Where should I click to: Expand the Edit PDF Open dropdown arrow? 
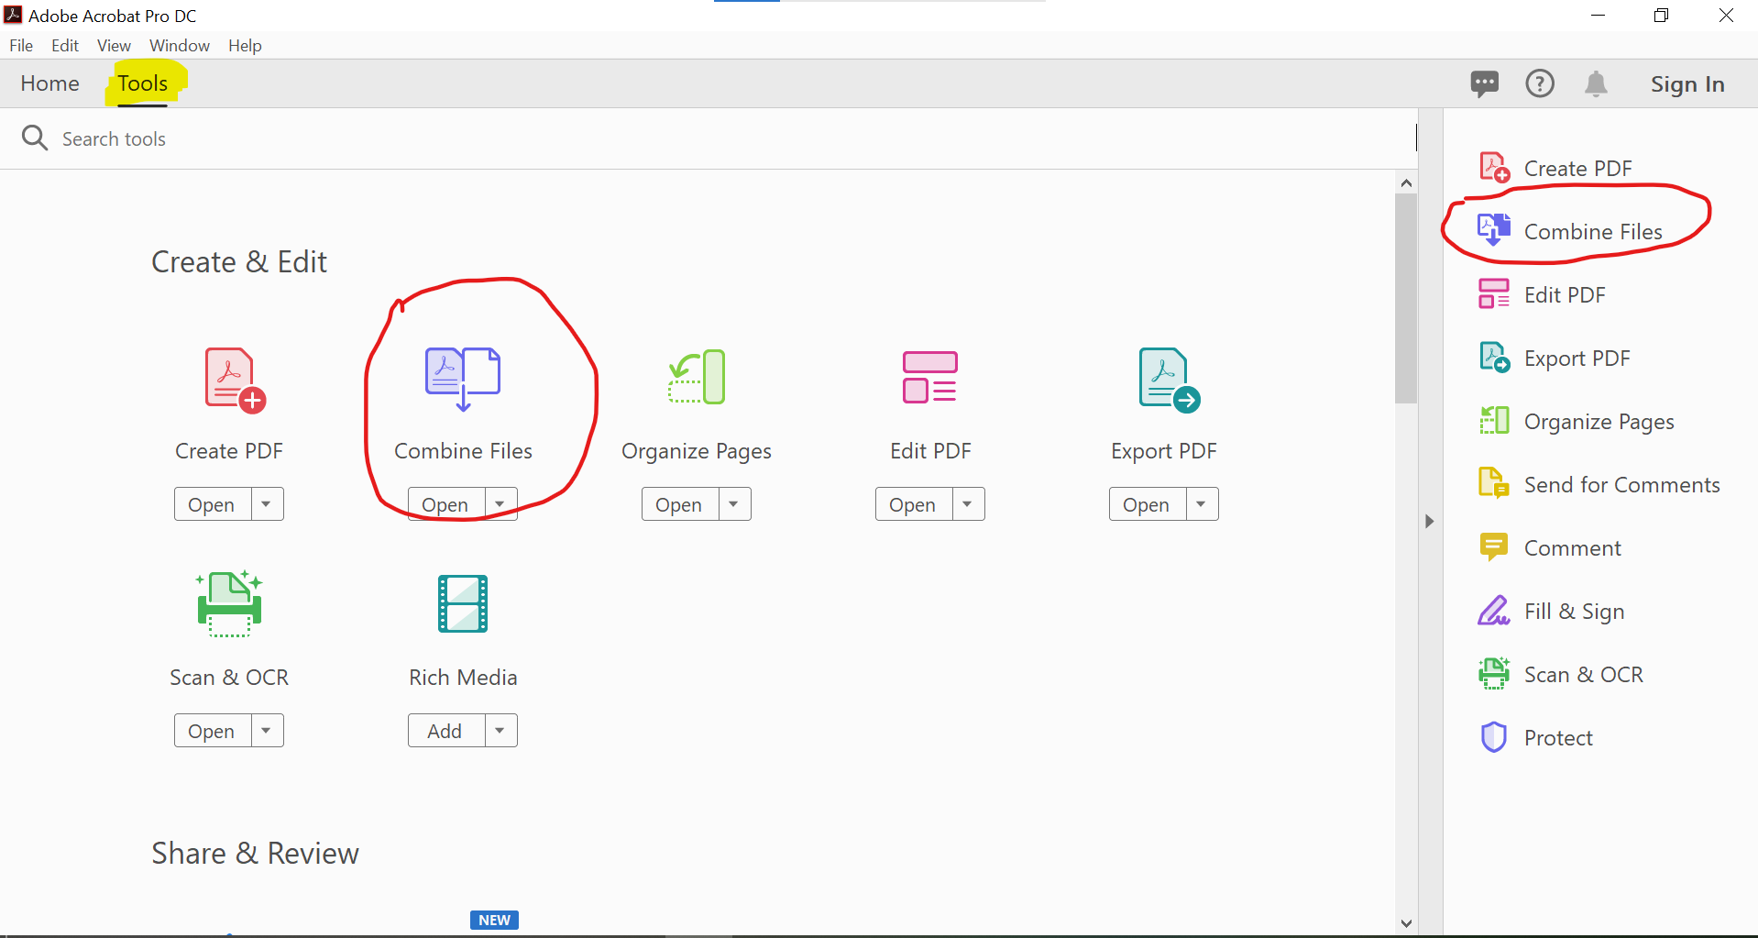(968, 504)
